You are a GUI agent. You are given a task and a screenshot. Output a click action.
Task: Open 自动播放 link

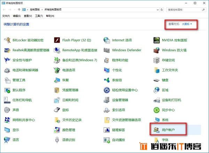click(x=118, y=140)
